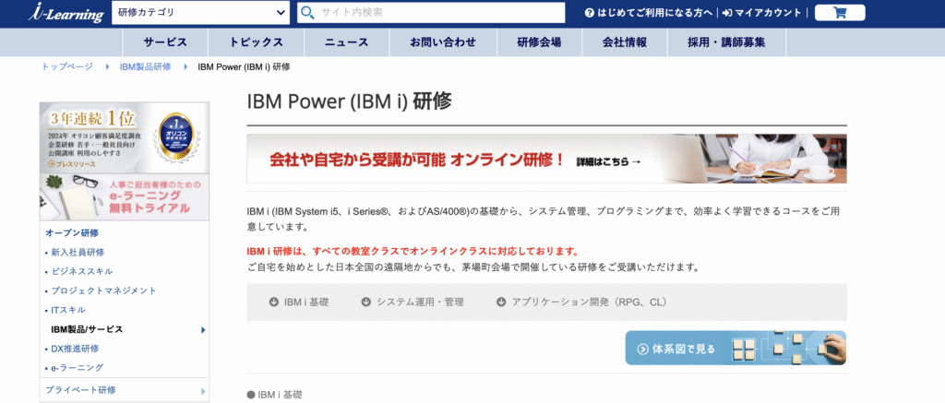Image resolution: width=945 pixels, height=403 pixels.
Task: Open the 3年連続1位 award banner
Action: pos(125,137)
